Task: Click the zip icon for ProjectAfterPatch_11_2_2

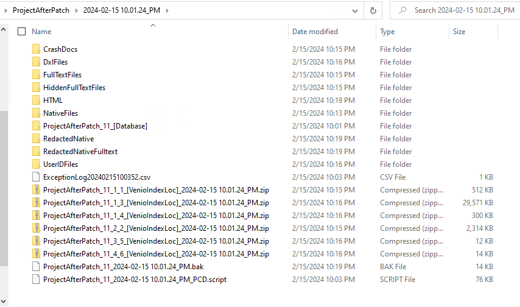Action: click(36, 228)
